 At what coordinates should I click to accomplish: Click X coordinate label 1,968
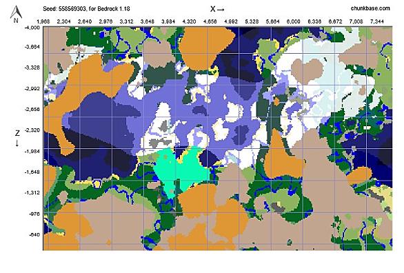(43, 21)
